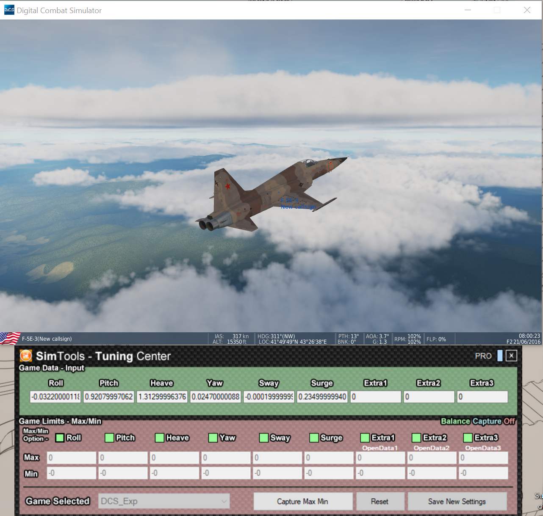Click the AOA: 3.7° readout
Screen dimensions: 543x516
click(x=377, y=336)
